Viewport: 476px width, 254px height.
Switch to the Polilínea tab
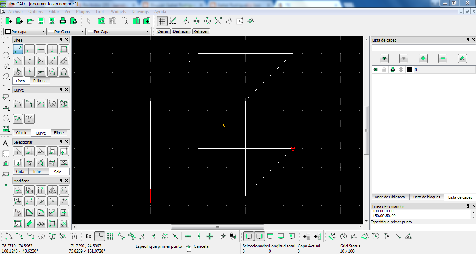point(40,81)
